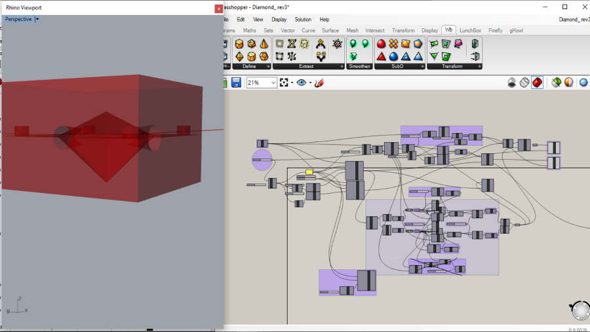This screenshot has height=332, width=590.
Task: Click the zoom extents frame icon
Action: 284,83
